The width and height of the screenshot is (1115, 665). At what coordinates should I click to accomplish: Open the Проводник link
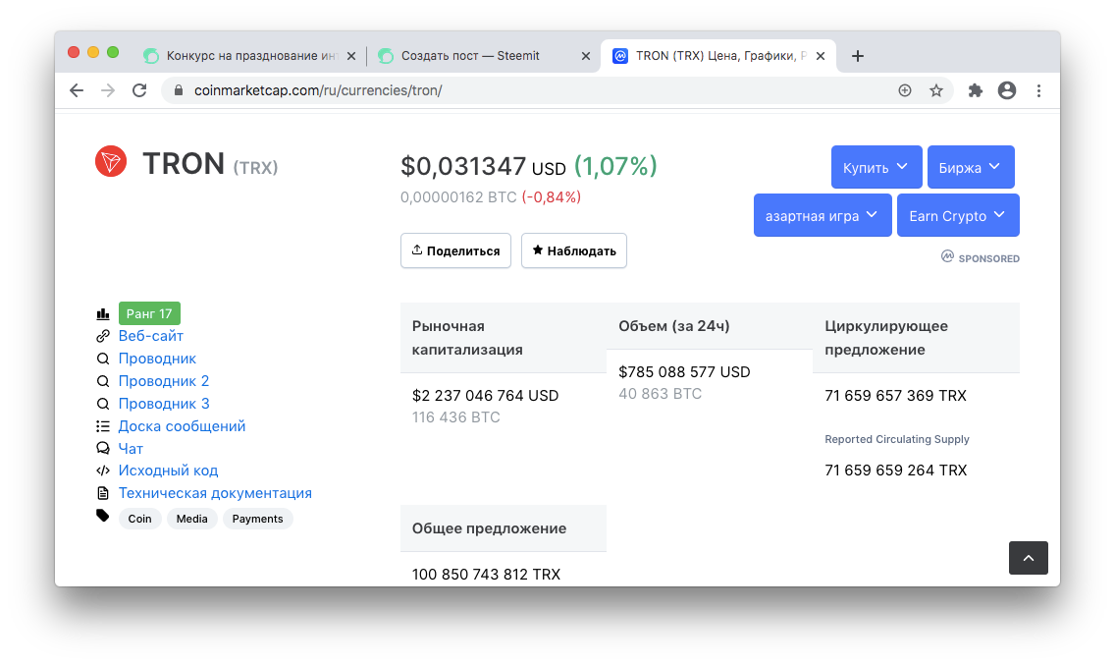(x=157, y=359)
